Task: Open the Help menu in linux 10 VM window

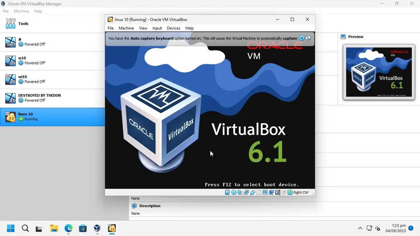Action: coord(189,28)
